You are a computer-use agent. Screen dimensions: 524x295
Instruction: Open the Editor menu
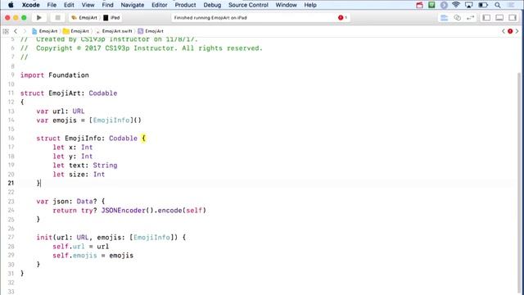160,5
